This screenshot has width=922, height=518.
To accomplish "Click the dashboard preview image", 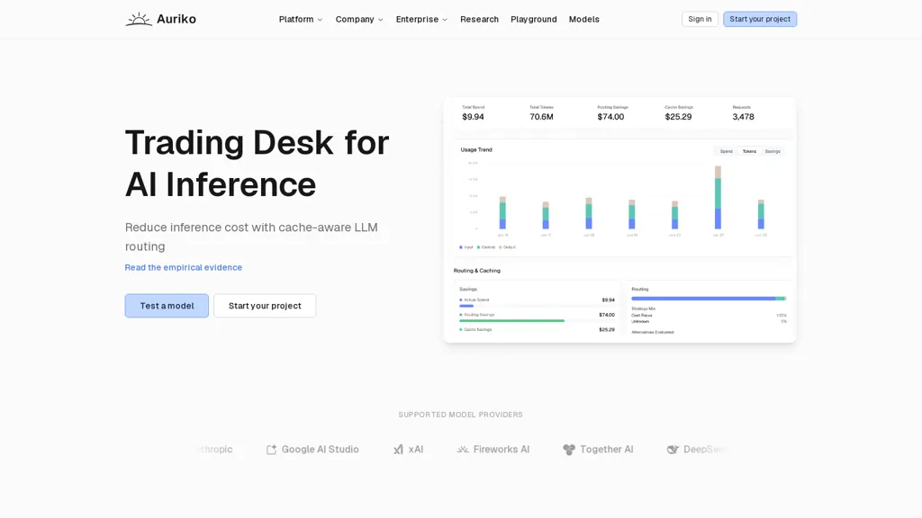I will tap(619, 220).
